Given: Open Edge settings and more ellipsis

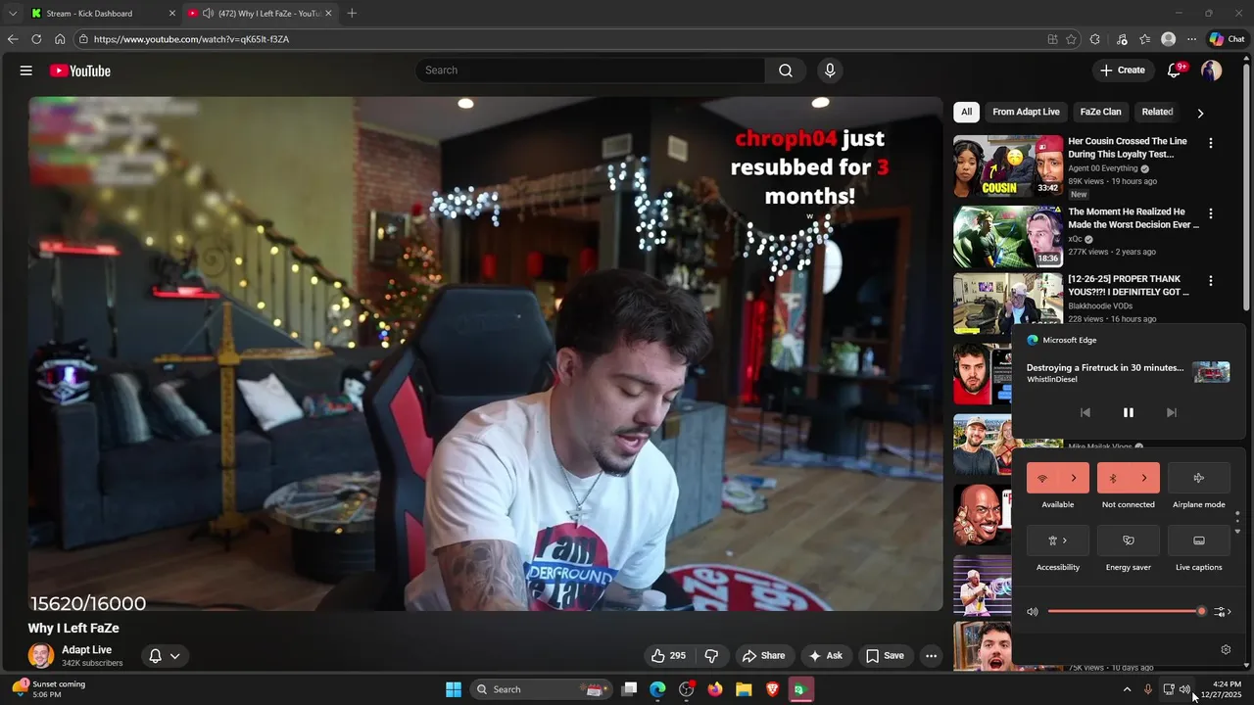Looking at the screenshot, I should pyautogui.click(x=1191, y=39).
